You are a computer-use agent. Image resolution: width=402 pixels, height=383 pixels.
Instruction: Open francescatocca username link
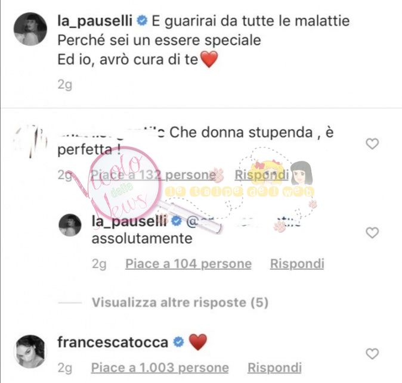tap(113, 342)
